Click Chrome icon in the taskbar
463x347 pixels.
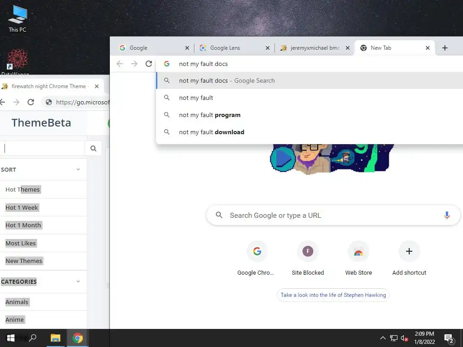pos(78,338)
